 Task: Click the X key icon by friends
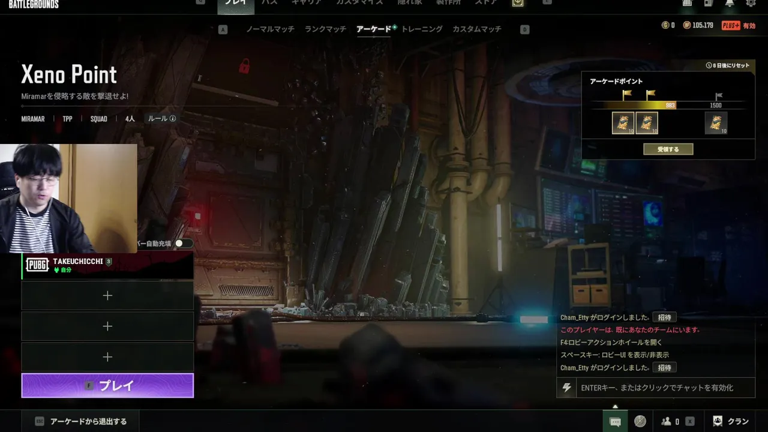tap(690, 421)
